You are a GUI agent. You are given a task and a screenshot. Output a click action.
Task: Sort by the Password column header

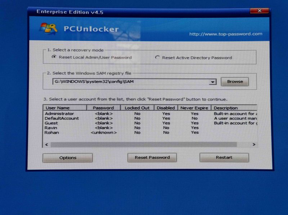(x=103, y=108)
